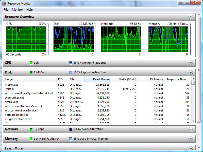Click the blue Network Utilization swatch
Screen dimensions: 203x152
[x=71, y=129]
